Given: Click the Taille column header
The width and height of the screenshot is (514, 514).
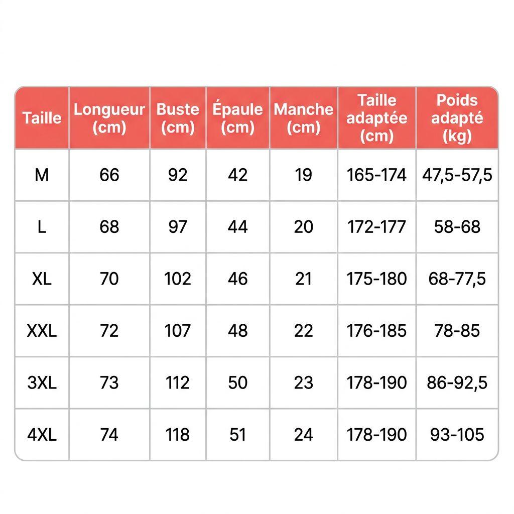Looking at the screenshot, I should [42, 118].
